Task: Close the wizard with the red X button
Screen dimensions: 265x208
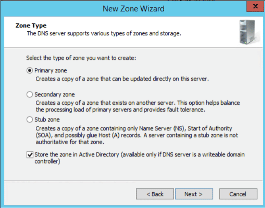Action: (x=255, y=7)
